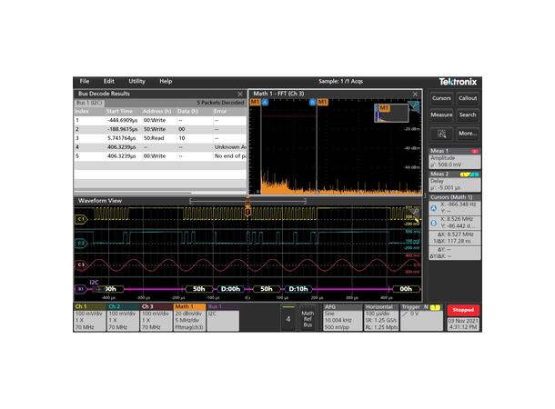The height and width of the screenshot is (409, 555).
Task: Click the channel 4 add button
Action: (x=288, y=318)
